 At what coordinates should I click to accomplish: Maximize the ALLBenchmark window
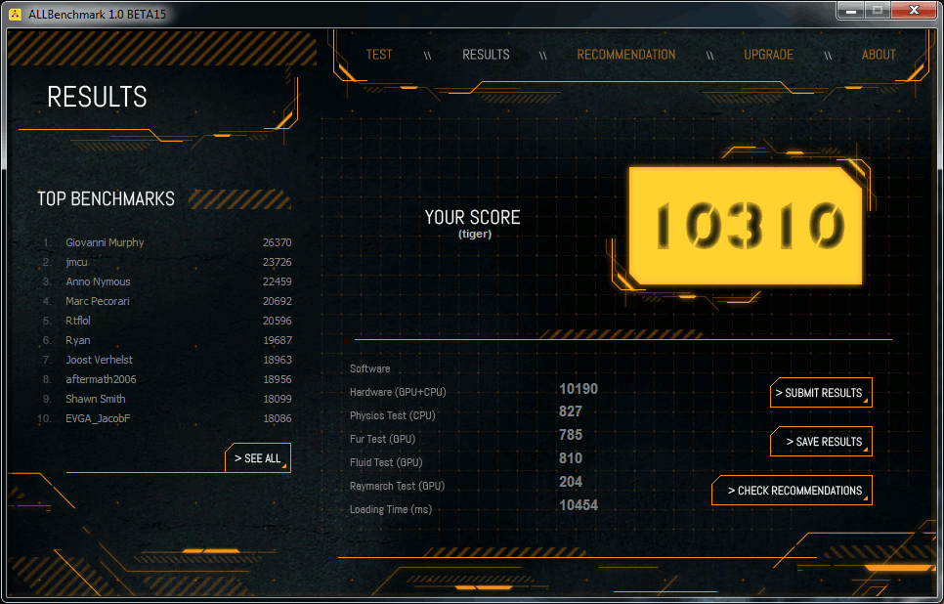tap(878, 10)
